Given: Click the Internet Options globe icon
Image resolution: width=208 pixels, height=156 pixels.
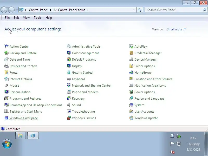Looking at the screenshot, I should [6, 79].
